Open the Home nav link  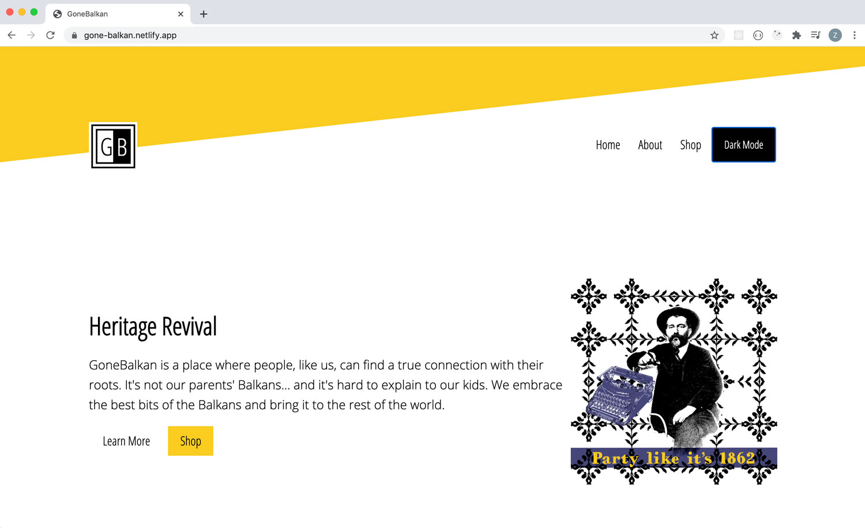coord(608,145)
